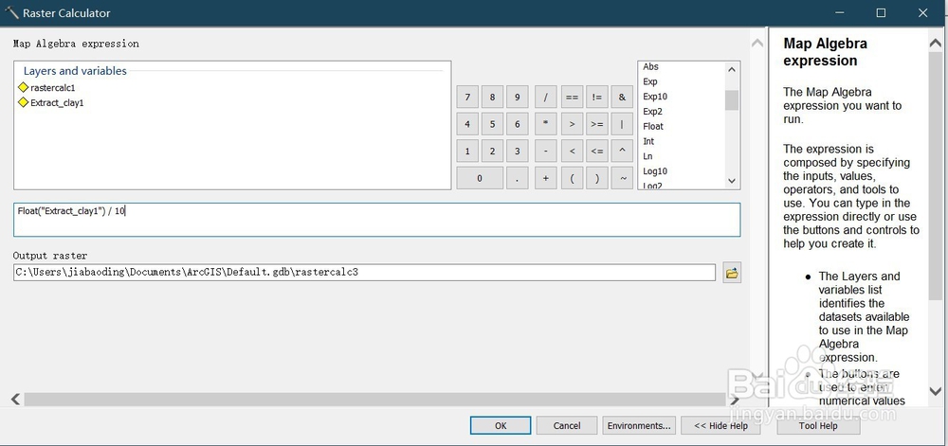Click the up arrow of the parameters pane scrollbar
The width and height of the screenshot is (948, 446).
(757, 44)
